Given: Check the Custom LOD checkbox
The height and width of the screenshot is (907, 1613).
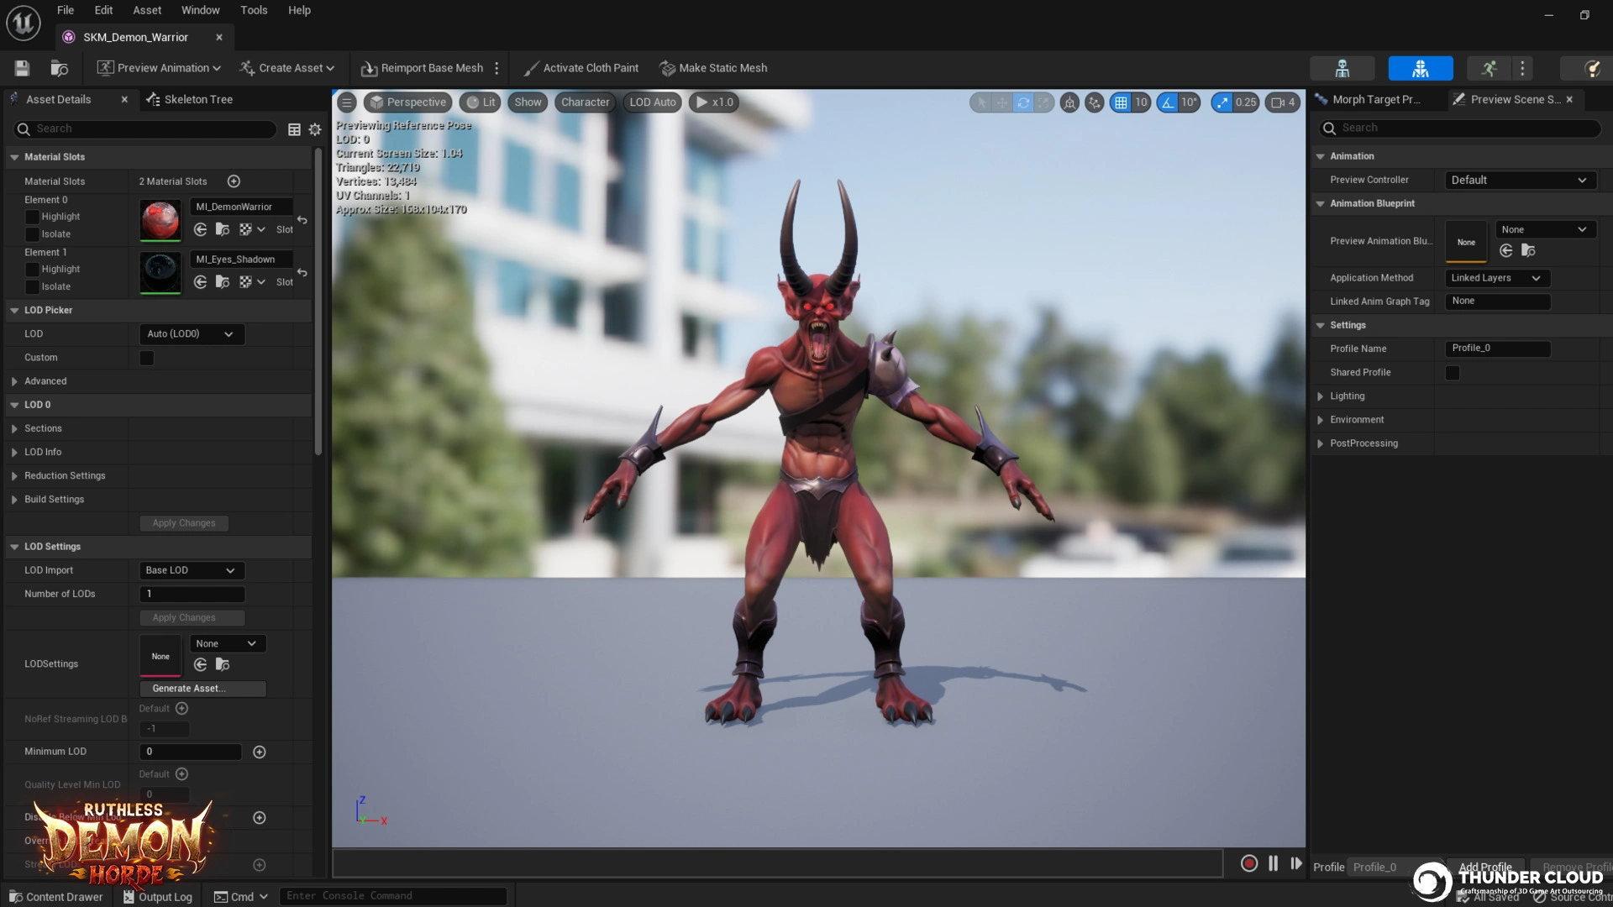Looking at the screenshot, I should click(146, 358).
